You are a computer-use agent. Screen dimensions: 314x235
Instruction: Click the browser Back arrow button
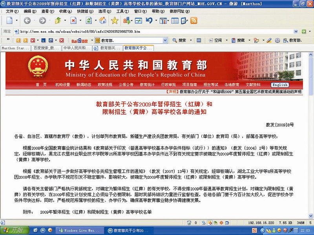click(x=27, y=20)
